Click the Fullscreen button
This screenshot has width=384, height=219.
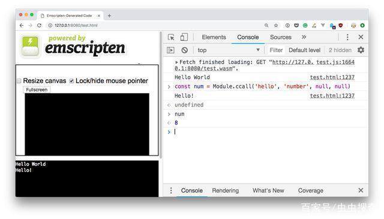click(x=37, y=90)
